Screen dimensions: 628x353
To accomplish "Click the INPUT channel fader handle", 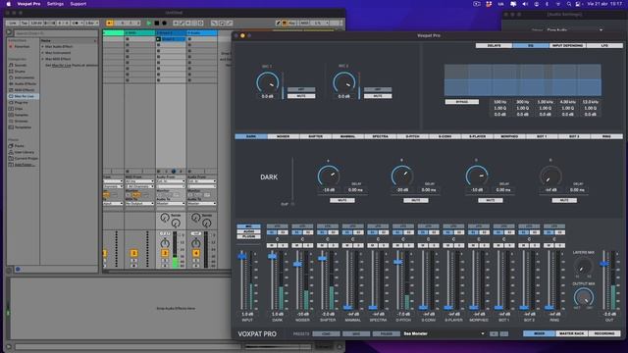I will point(242,256).
